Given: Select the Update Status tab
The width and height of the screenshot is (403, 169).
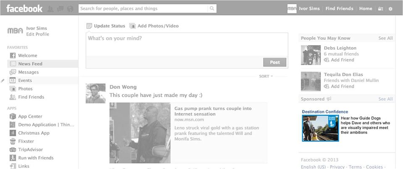Looking at the screenshot, I should (106, 26).
